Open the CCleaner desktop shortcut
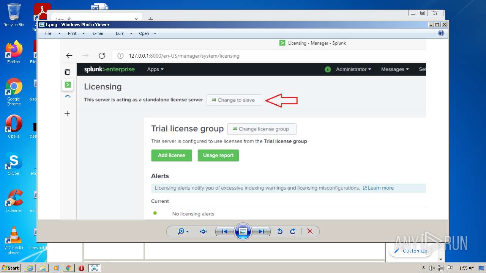Screen dimensions: 486x273 [14, 201]
